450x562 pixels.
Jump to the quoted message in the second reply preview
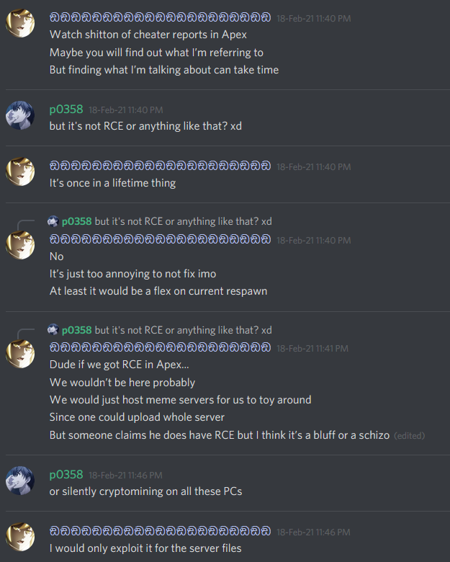click(183, 330)
